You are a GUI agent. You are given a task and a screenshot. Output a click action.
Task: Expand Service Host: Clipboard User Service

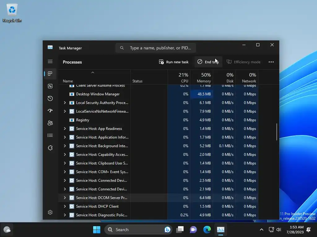(x=65, y=163)
